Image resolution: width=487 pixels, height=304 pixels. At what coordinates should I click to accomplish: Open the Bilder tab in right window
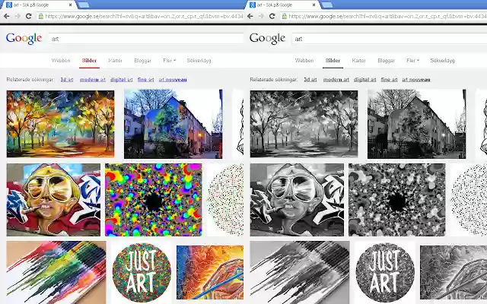coord(333,61)
